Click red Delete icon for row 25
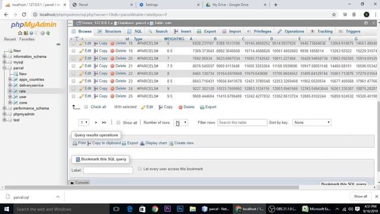Screen dimensions: 380x214 112,96
